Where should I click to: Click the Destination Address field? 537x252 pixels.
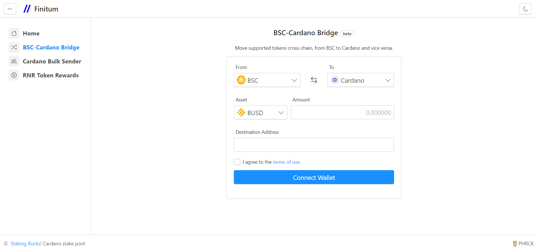click(314, 145)
